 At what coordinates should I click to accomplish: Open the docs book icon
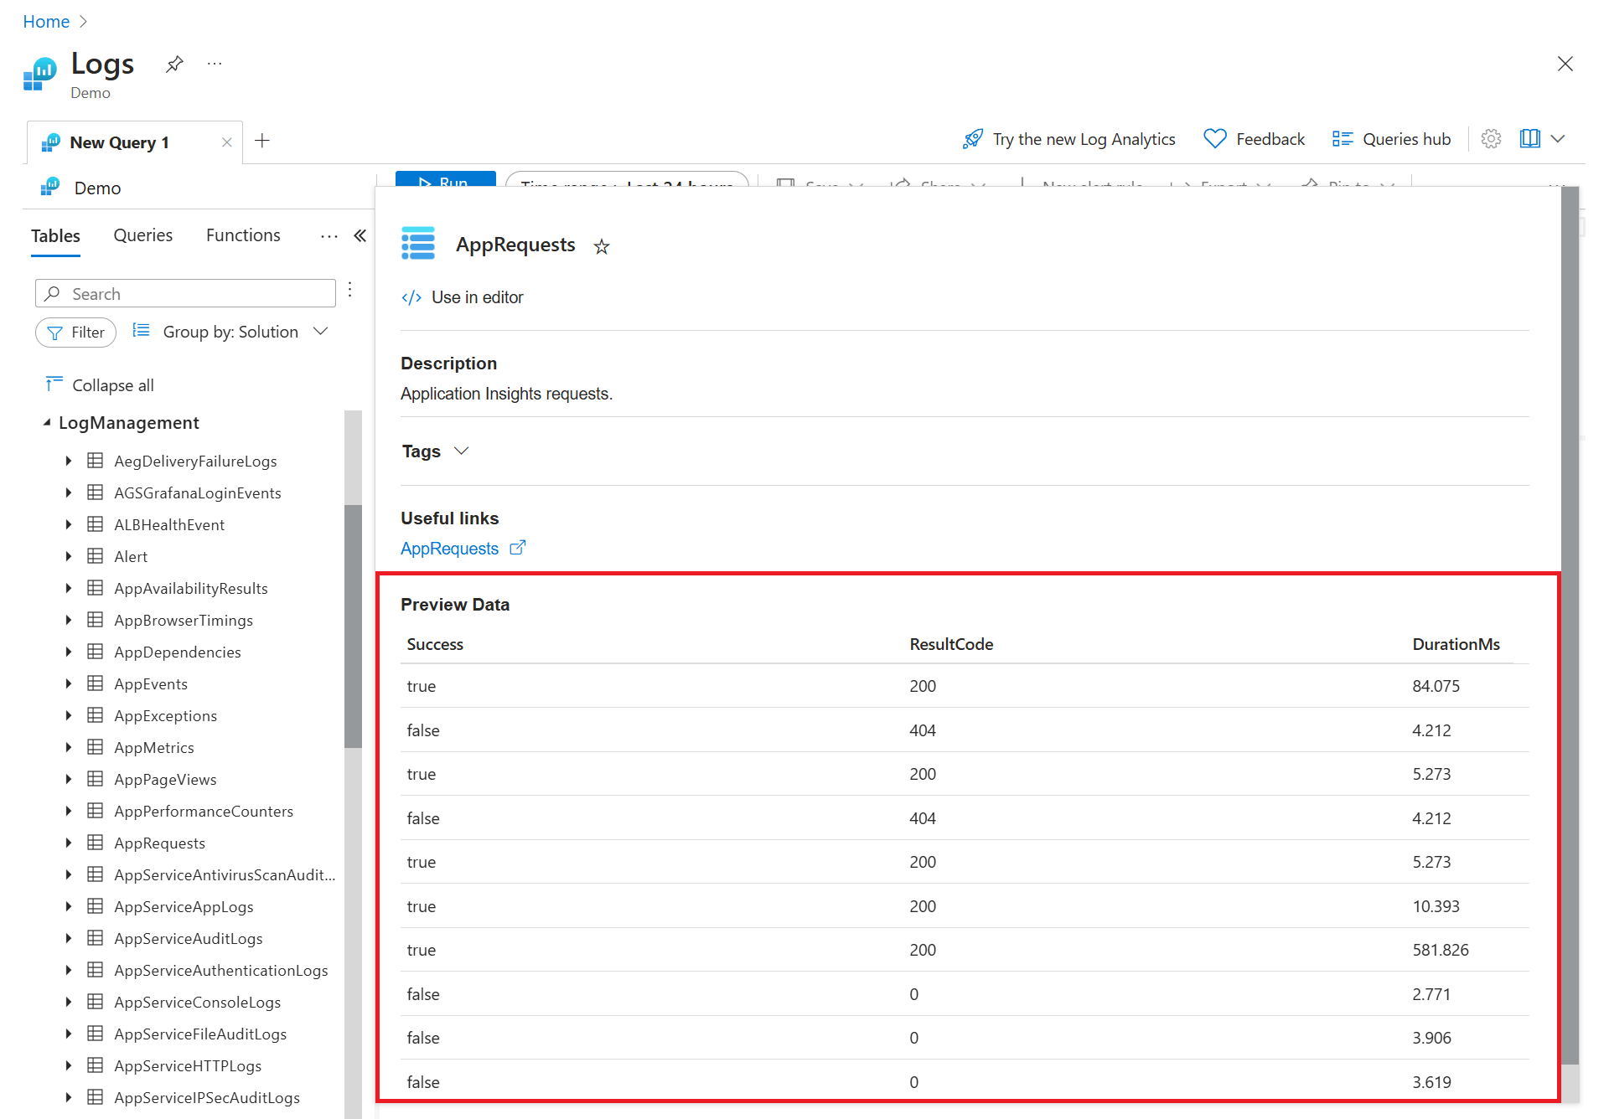coord(1529,139)
